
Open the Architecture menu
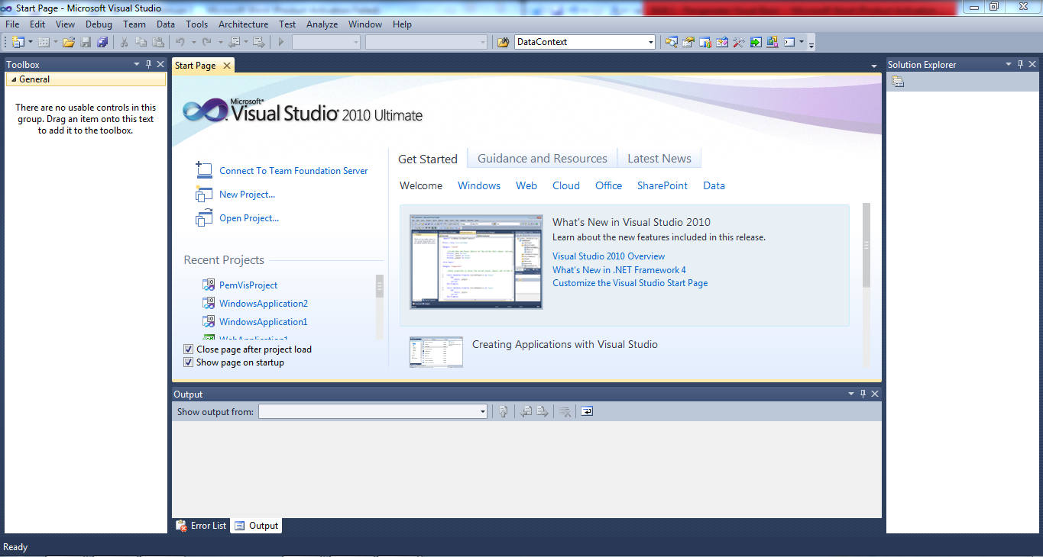click(243, 24)
